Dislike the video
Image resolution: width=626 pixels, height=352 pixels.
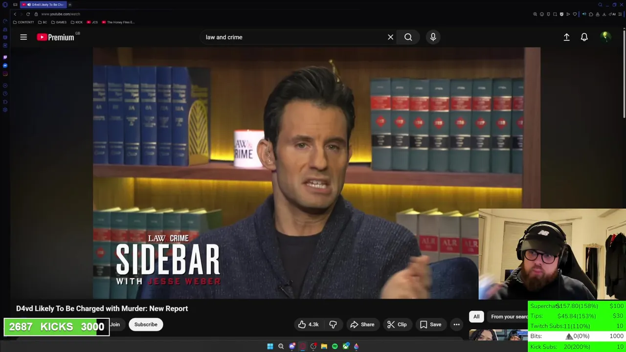[333, 325]
